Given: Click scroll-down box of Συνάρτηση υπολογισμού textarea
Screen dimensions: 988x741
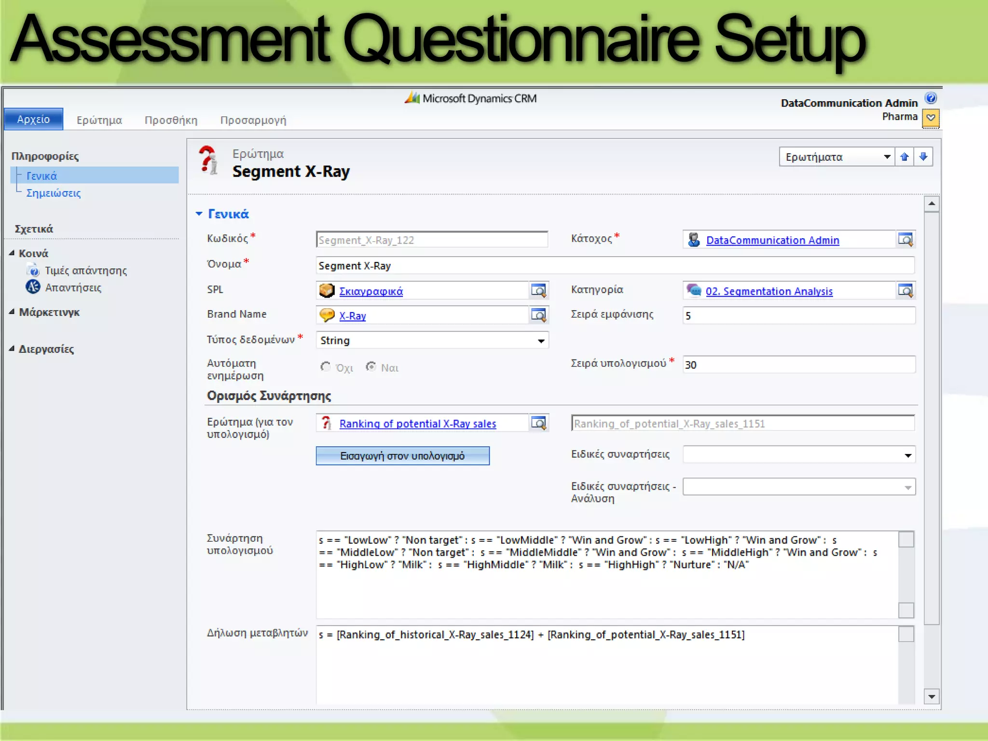Looking at the screenshot, I should point(906,610).
